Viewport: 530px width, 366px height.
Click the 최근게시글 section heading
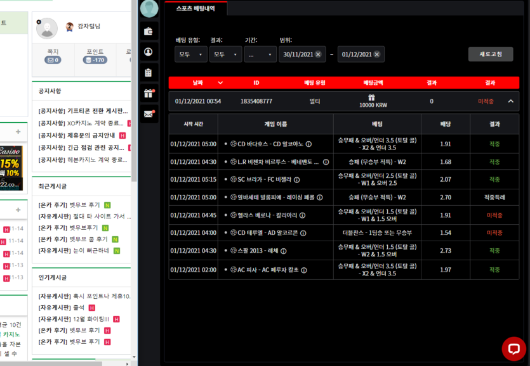pos(53,186)
